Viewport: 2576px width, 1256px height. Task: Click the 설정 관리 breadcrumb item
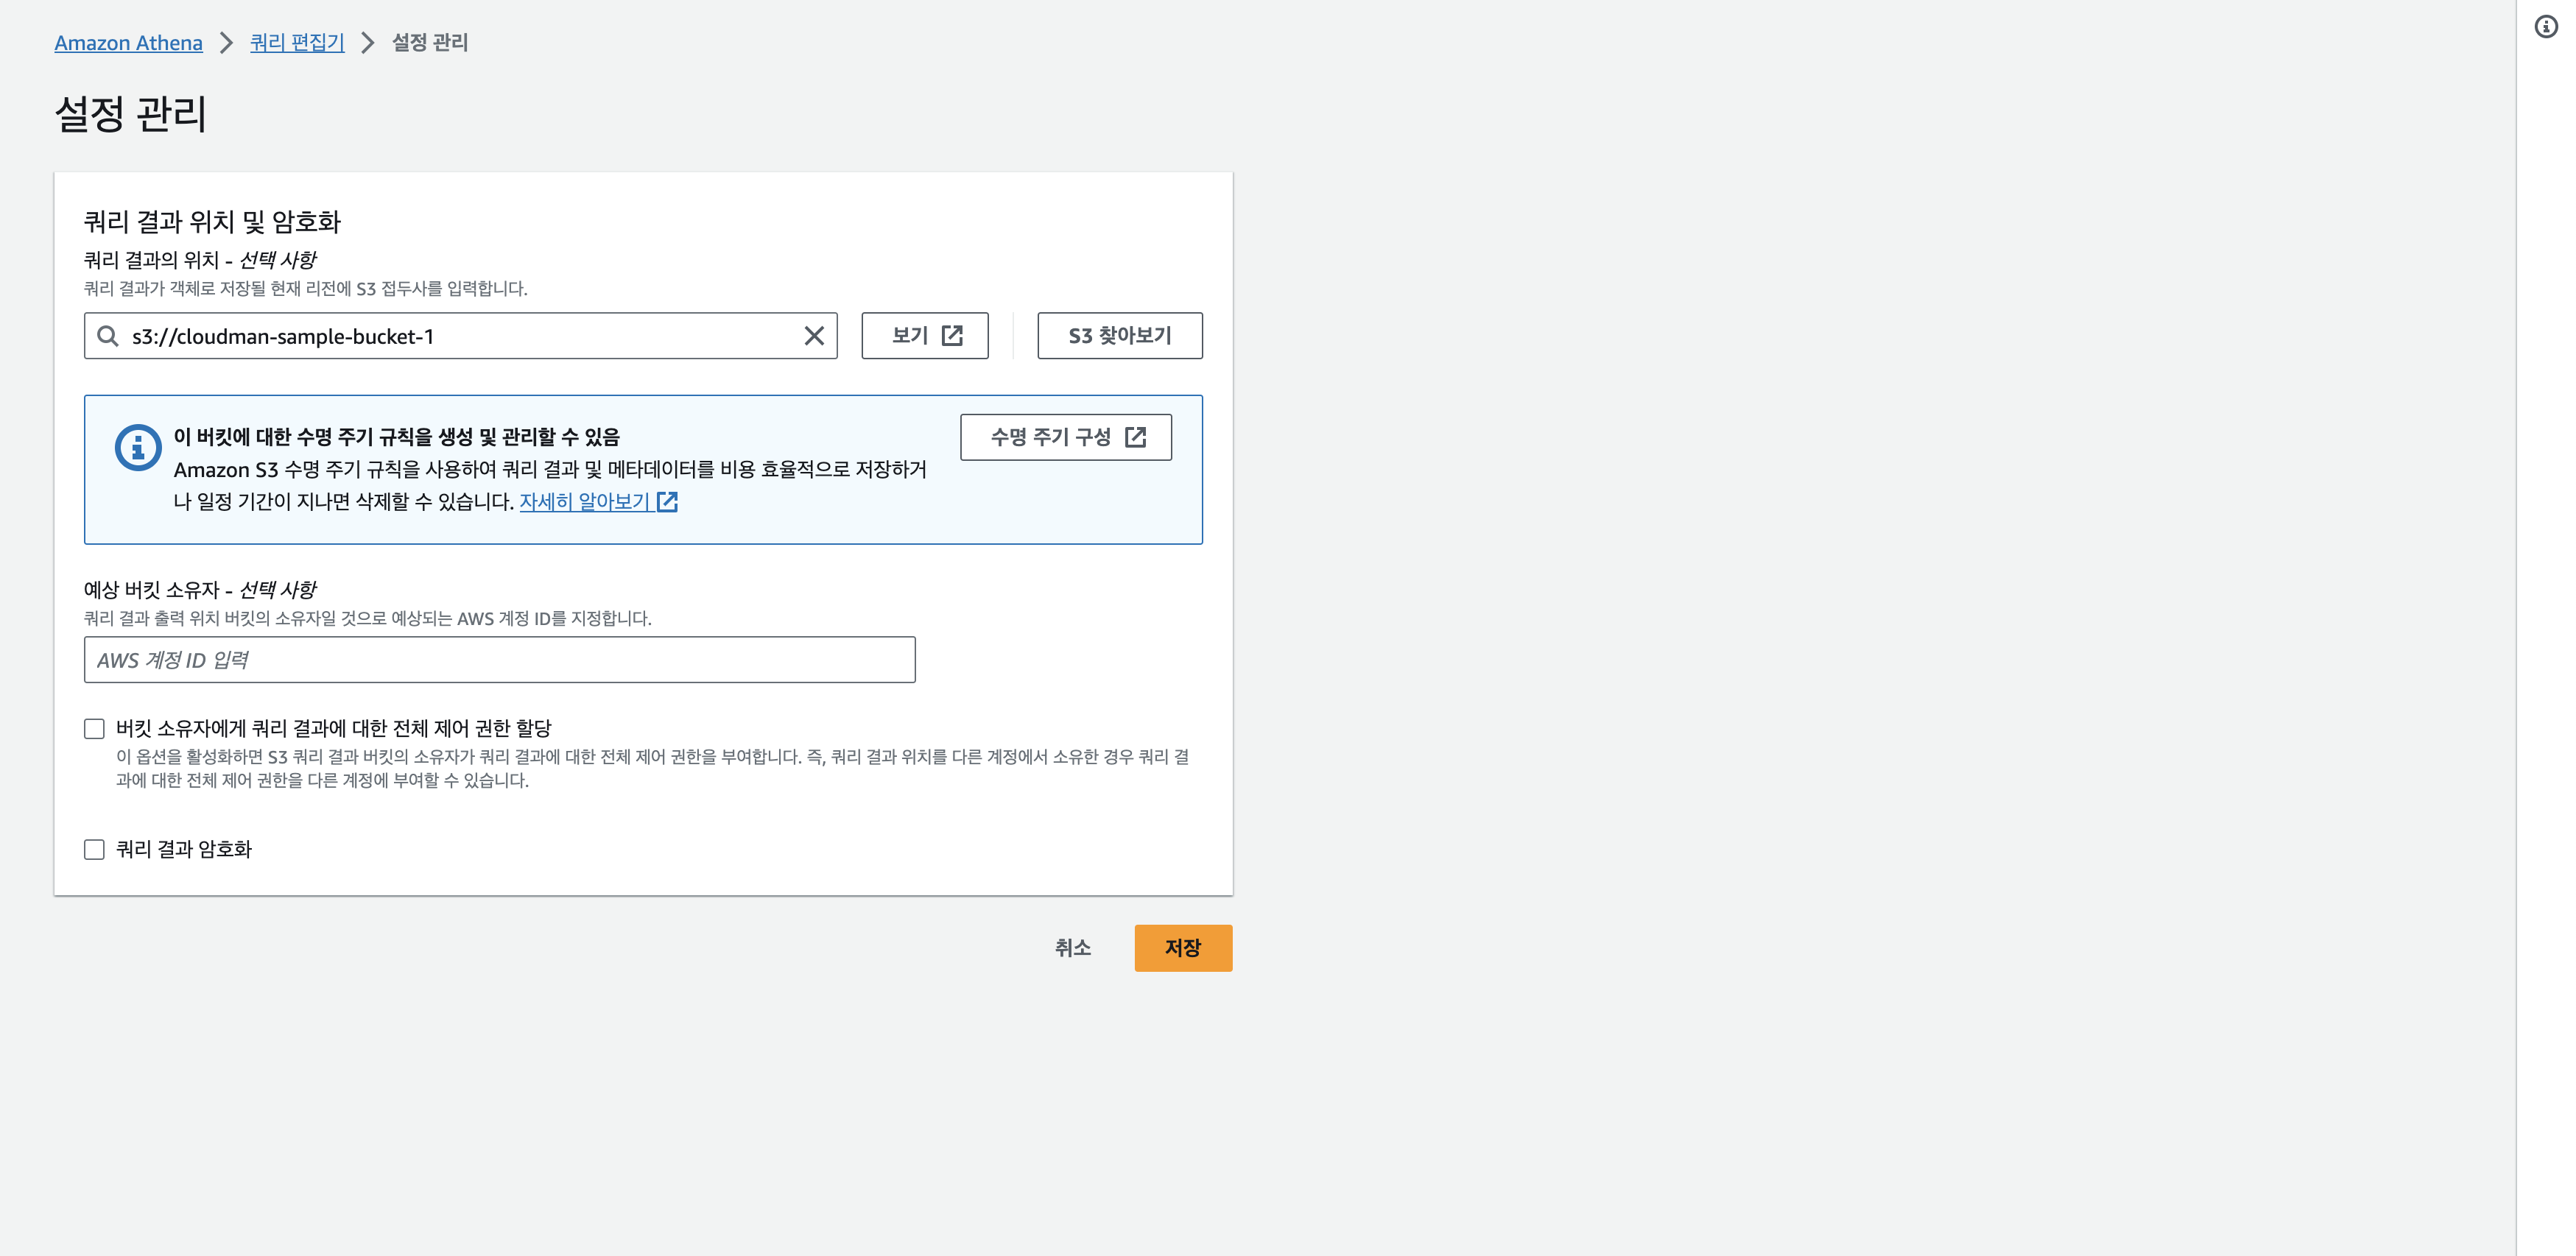click(430, 43)
